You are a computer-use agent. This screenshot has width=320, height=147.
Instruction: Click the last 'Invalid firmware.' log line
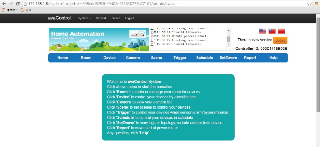click(176, 44)
